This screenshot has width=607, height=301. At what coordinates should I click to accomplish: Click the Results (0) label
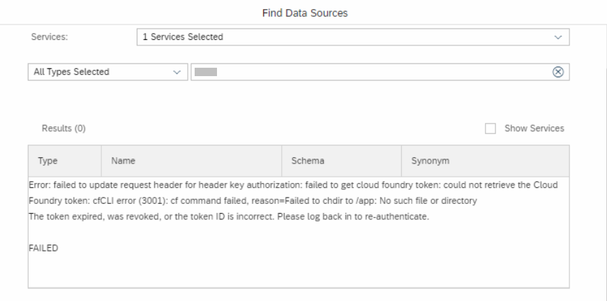64,129
